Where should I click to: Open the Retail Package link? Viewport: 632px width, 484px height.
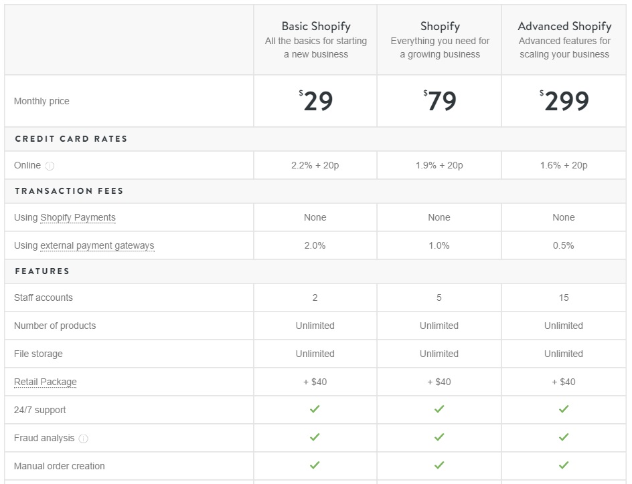click(x=45, y=382)
